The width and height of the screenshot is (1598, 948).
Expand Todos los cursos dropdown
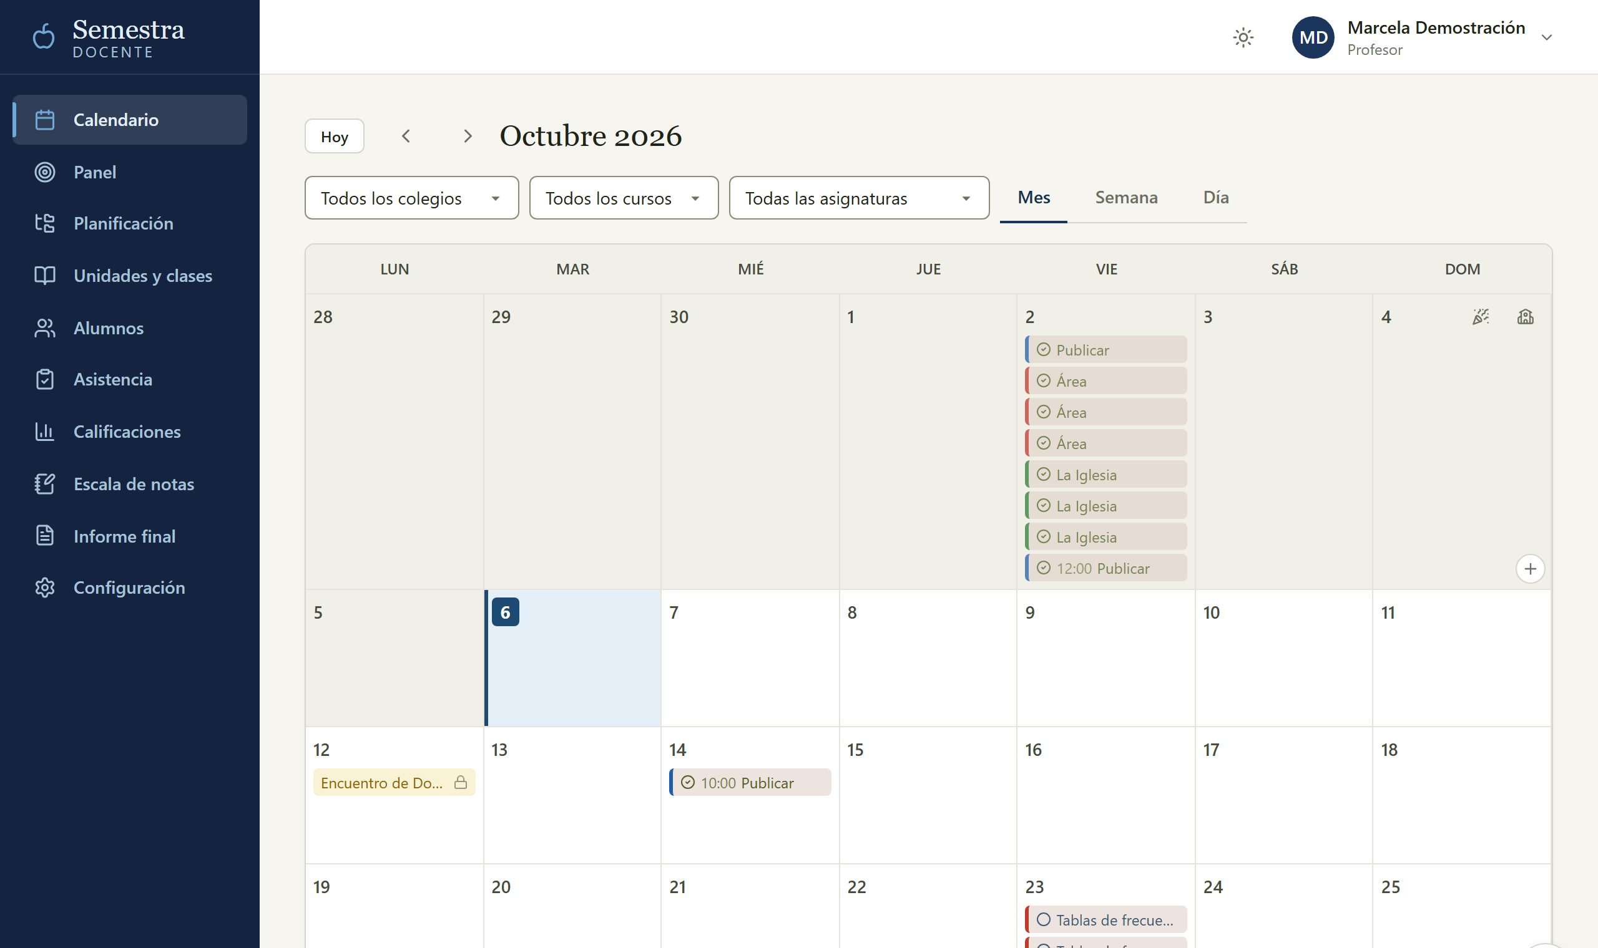624,198
